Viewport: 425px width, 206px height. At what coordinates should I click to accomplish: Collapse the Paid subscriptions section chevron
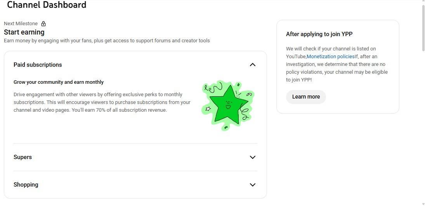click(x=253, y=65)
